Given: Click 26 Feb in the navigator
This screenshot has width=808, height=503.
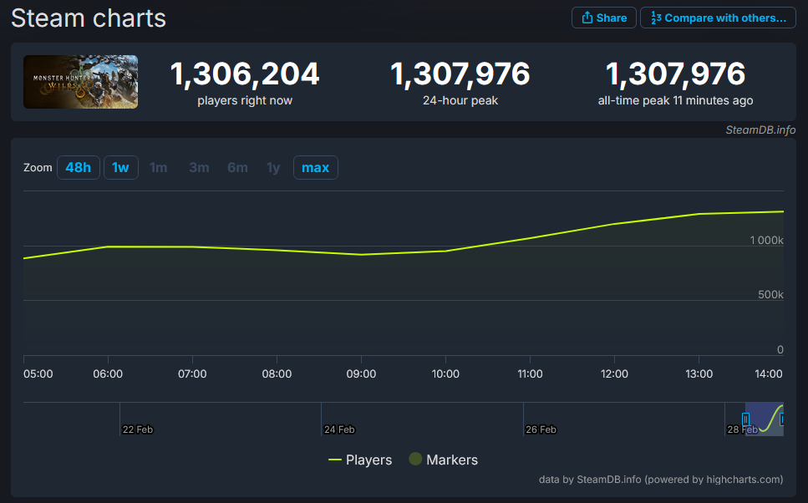Looking at the screenshot, I should click(x=541, y=429).
